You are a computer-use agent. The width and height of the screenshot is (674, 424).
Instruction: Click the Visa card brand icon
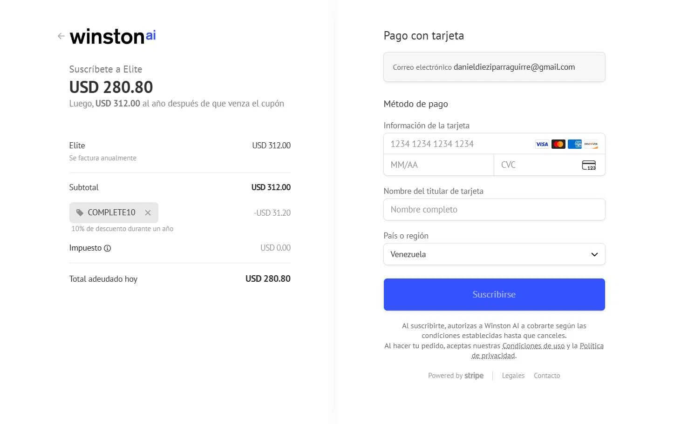point(542,144)
